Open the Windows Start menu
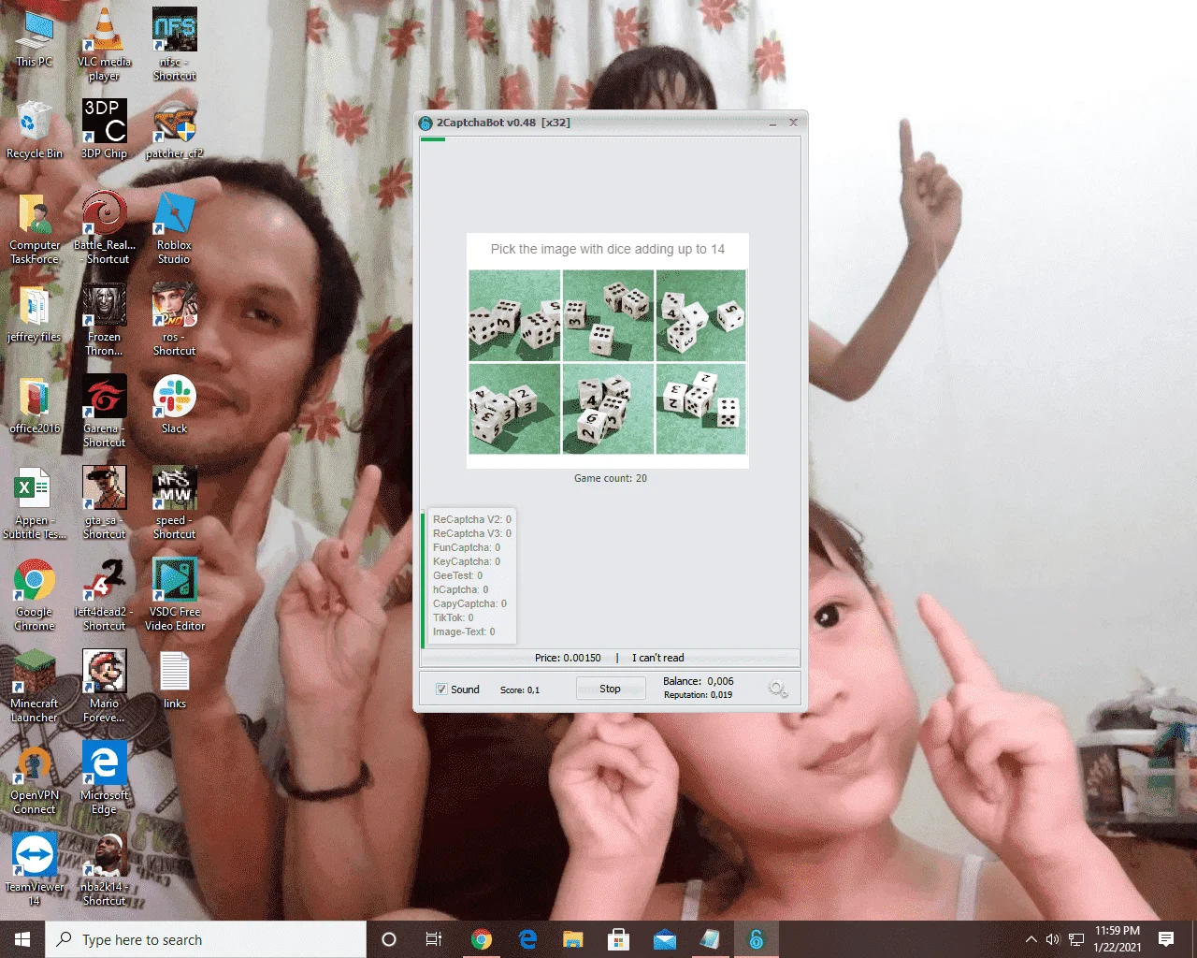The height and width of the screenshot is (958, 1197). tap(22, 939)
